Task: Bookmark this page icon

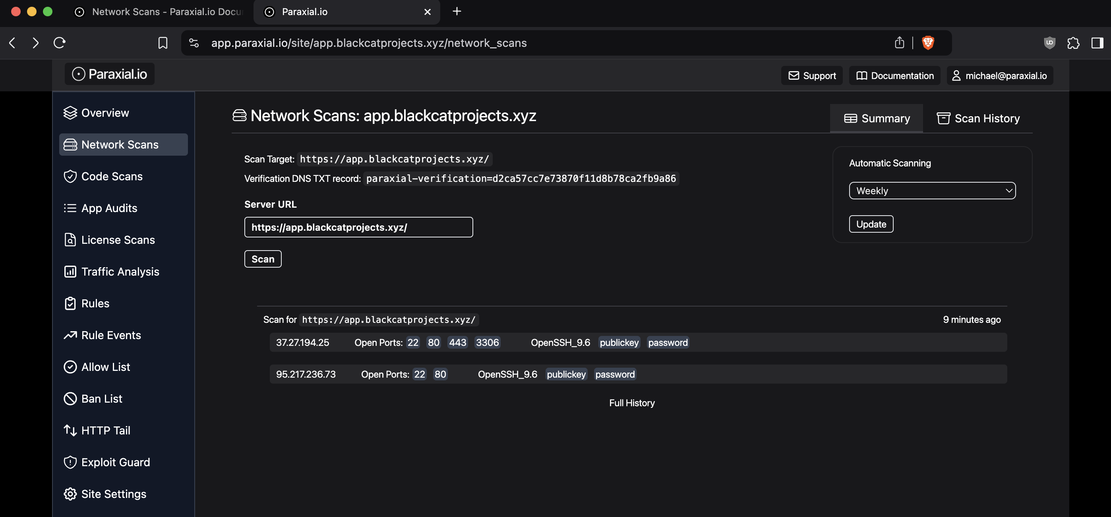Action: coord(163,42)
